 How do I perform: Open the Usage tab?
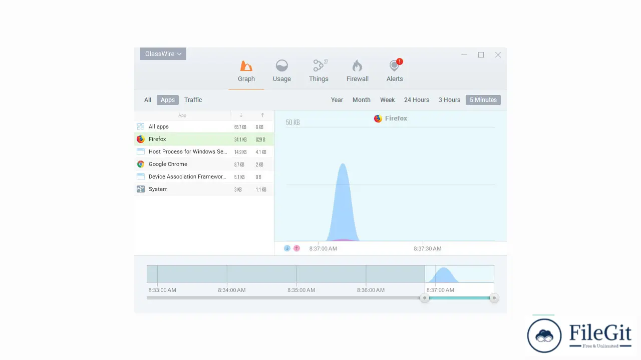coord(282,71)
